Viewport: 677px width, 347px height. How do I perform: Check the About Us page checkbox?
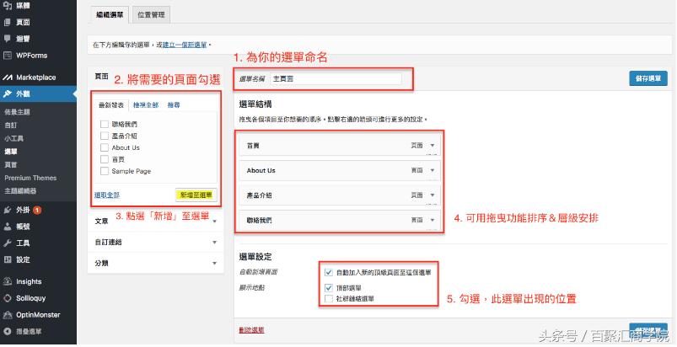tap(104, 147)
